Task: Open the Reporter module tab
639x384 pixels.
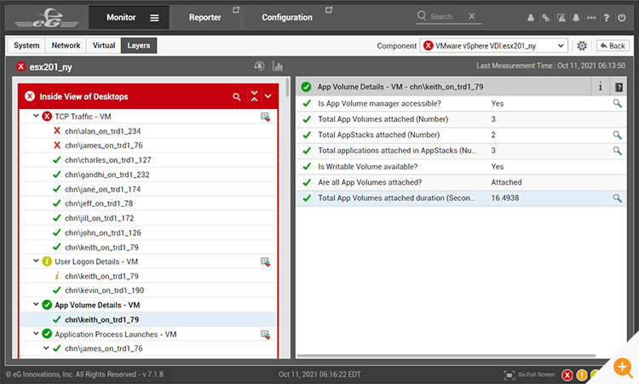Action: tap(205, 18)
